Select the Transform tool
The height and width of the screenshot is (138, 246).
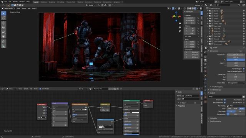3,36
